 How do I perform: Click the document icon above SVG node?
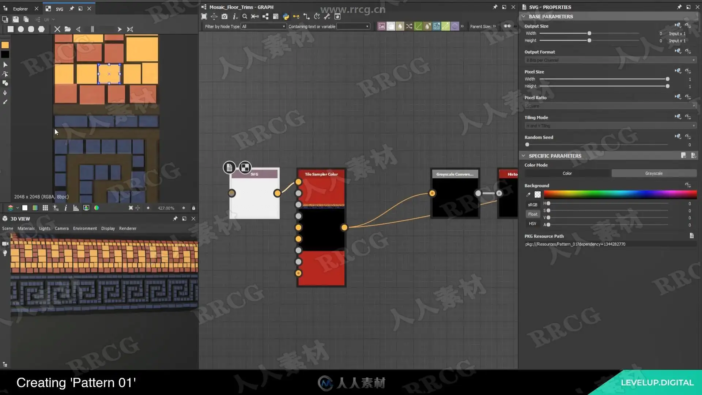[229, 168]
